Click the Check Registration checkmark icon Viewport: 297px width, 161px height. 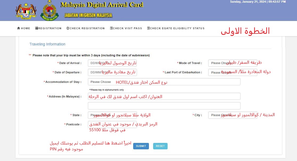point(68,28)
